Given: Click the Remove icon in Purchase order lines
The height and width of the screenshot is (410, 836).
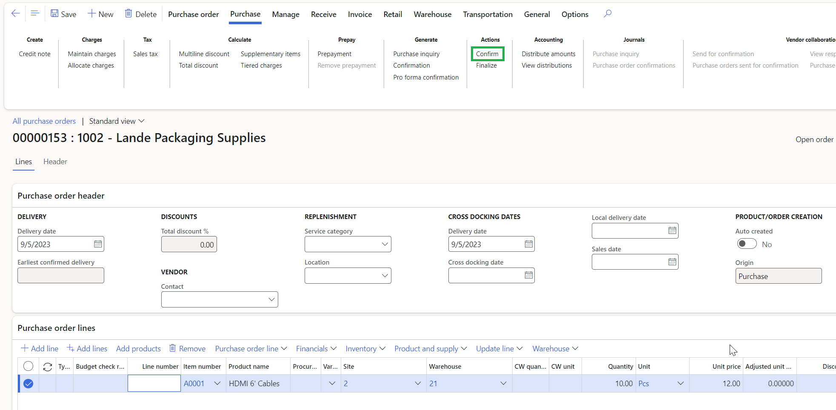Looking at the screenshot, I should tap(172, 348).
